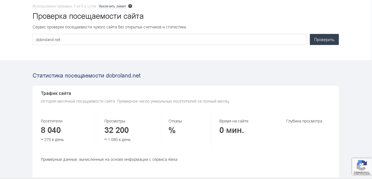Click the circular arrows in the reCAPTCHA logo
The image size is (372, 179).
362,165
